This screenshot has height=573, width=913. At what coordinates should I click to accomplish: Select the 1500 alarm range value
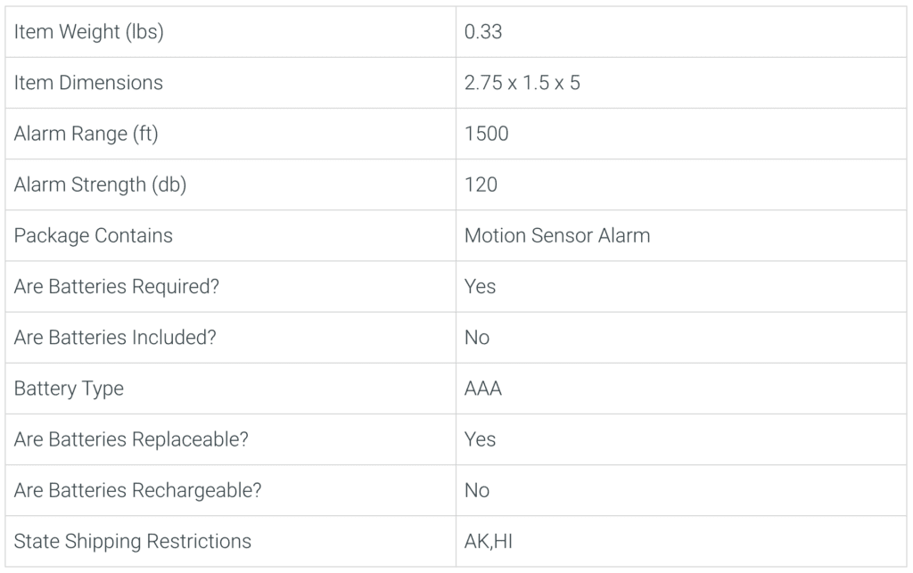point(487,134)
